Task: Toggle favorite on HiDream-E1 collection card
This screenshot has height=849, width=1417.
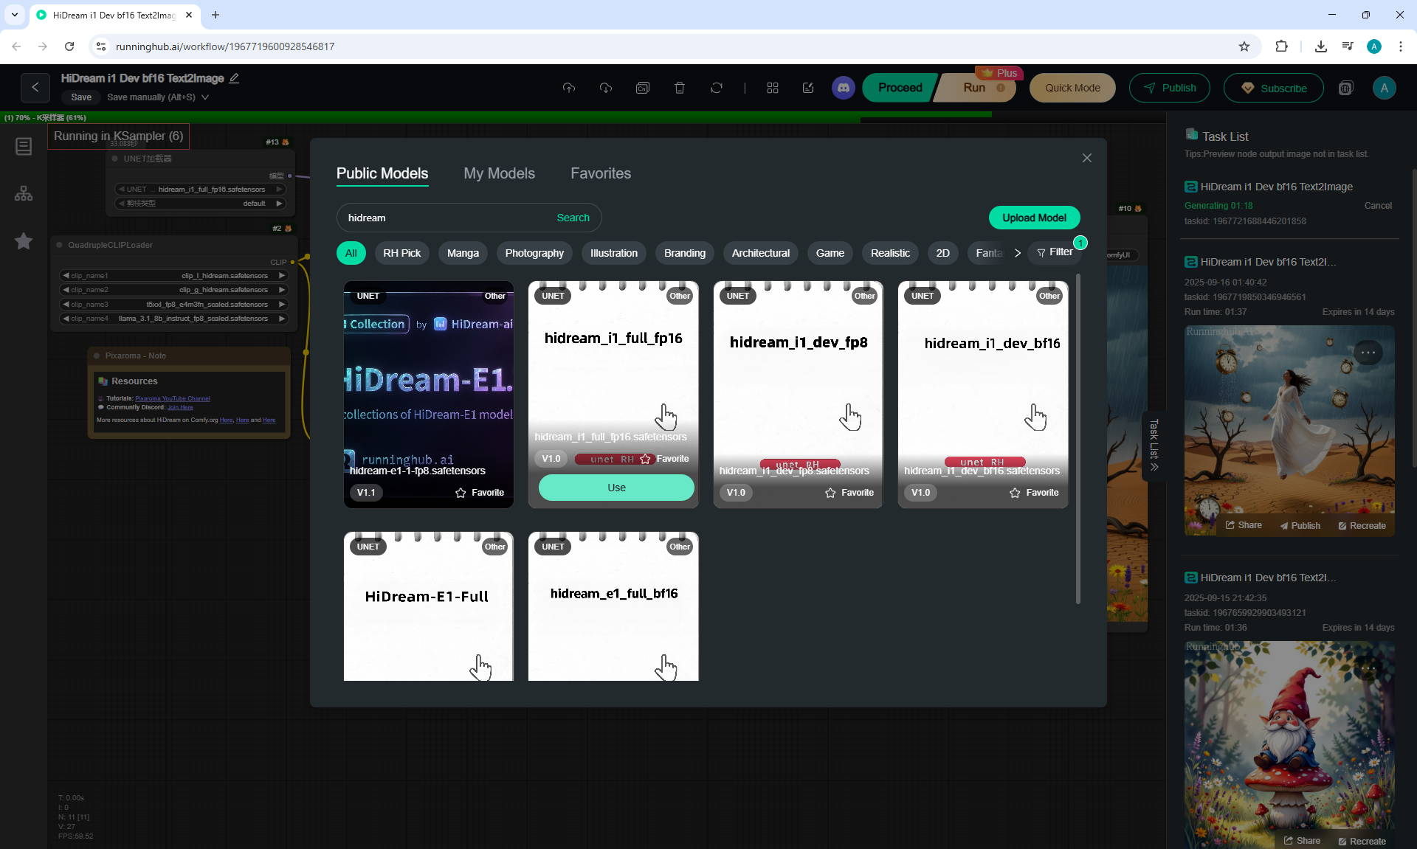Action: pos(480,493)
